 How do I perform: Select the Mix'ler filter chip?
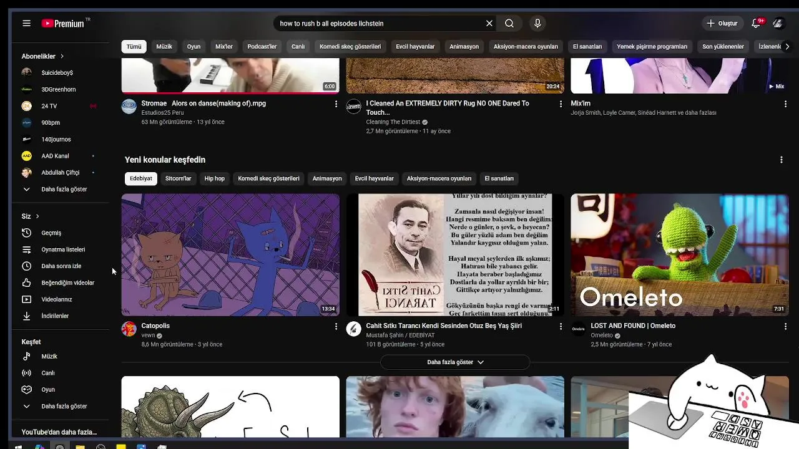coord(224,47)
